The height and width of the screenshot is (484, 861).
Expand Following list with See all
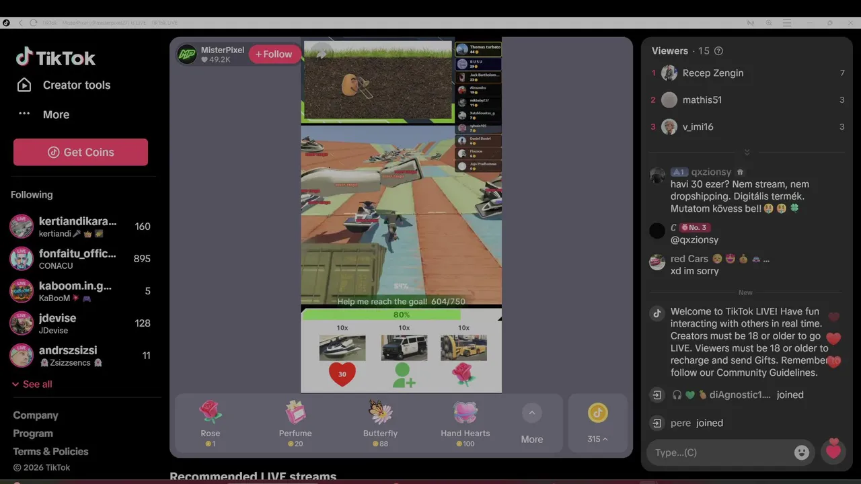32,385
